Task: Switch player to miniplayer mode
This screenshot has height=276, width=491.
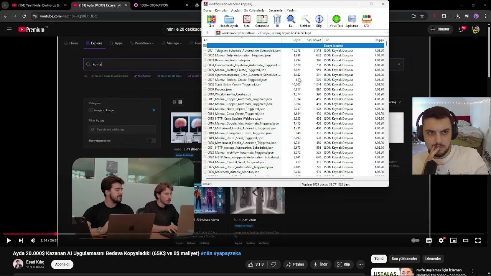Action: (x=453, y=240)
